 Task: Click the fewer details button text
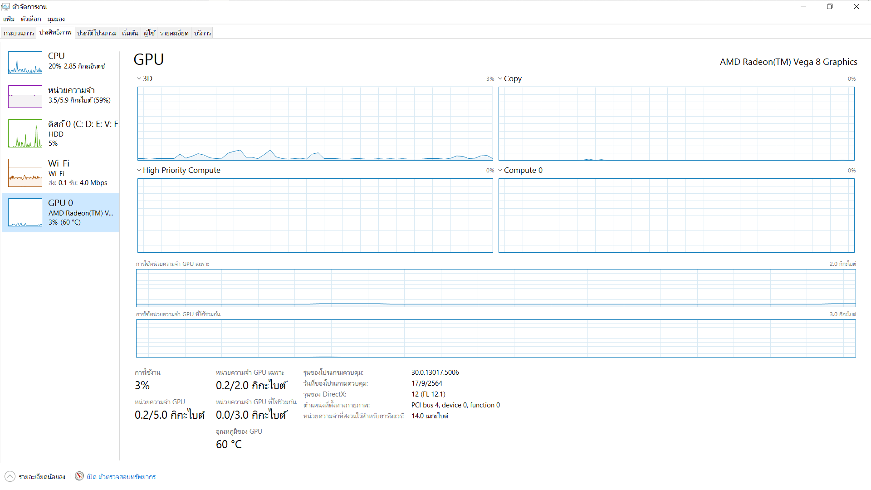pyautogui.click(x=42, y=477)
